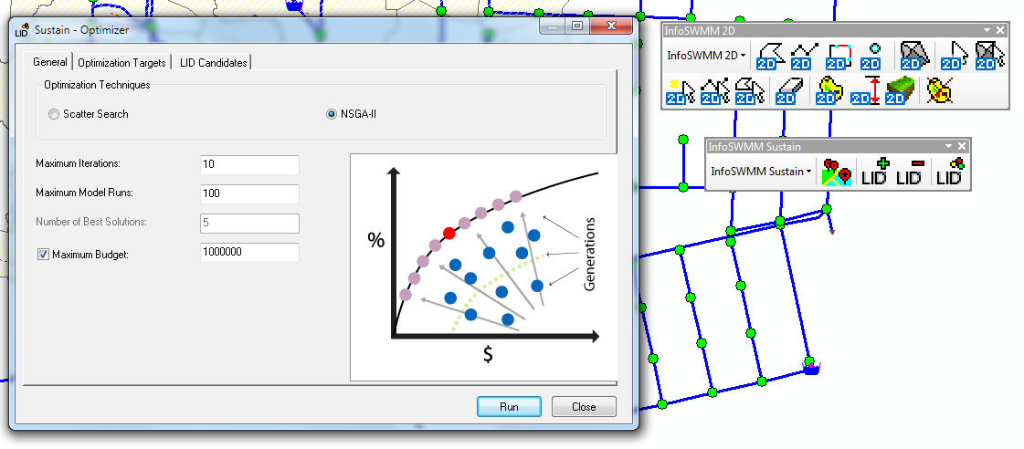
Task: Click the LID optimizer colored dots icon
Action: [x=950, y=172]
